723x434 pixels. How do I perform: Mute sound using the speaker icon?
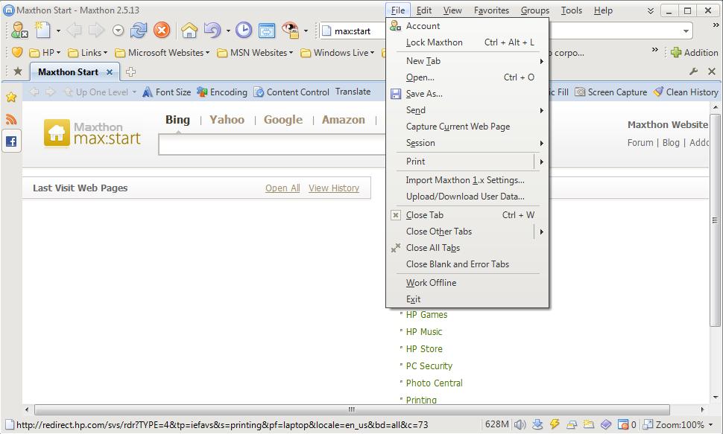point(520,425)
